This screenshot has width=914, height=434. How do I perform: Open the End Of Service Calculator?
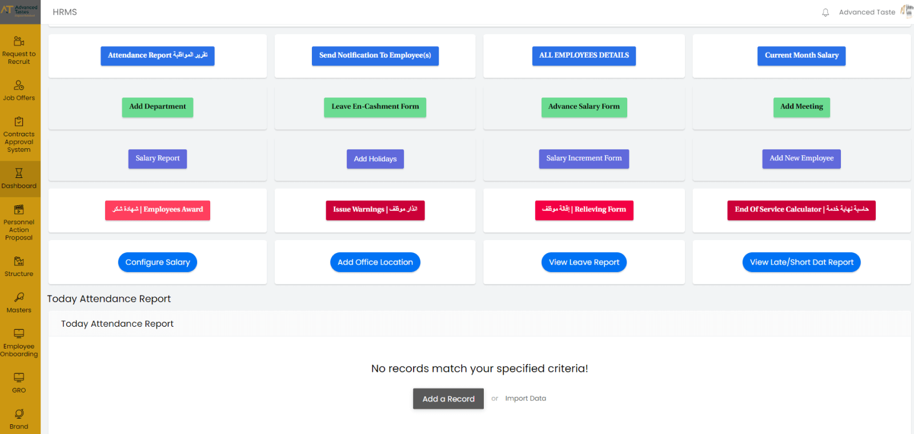point(801,210)
